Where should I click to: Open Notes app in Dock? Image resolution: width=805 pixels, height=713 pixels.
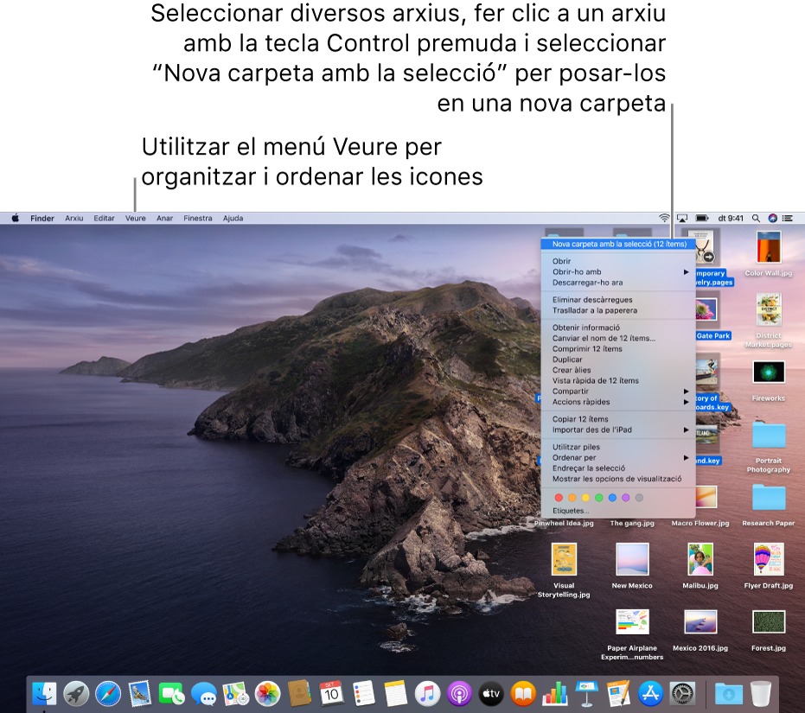395,693
